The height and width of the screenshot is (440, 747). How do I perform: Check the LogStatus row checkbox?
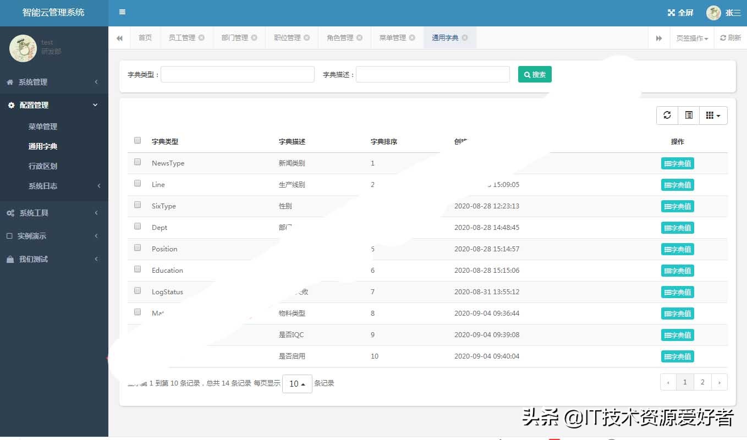(138, 290)
